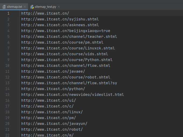The width and height of the screenshot is (183, 137).
Task: Click gutter line number 5
Action: click(8, 37)
